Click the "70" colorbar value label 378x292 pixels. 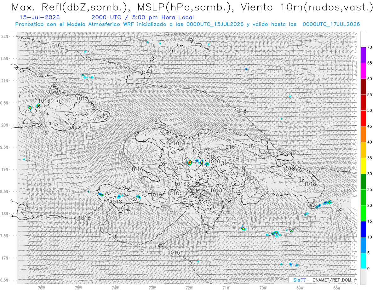(x=370, y=47)
